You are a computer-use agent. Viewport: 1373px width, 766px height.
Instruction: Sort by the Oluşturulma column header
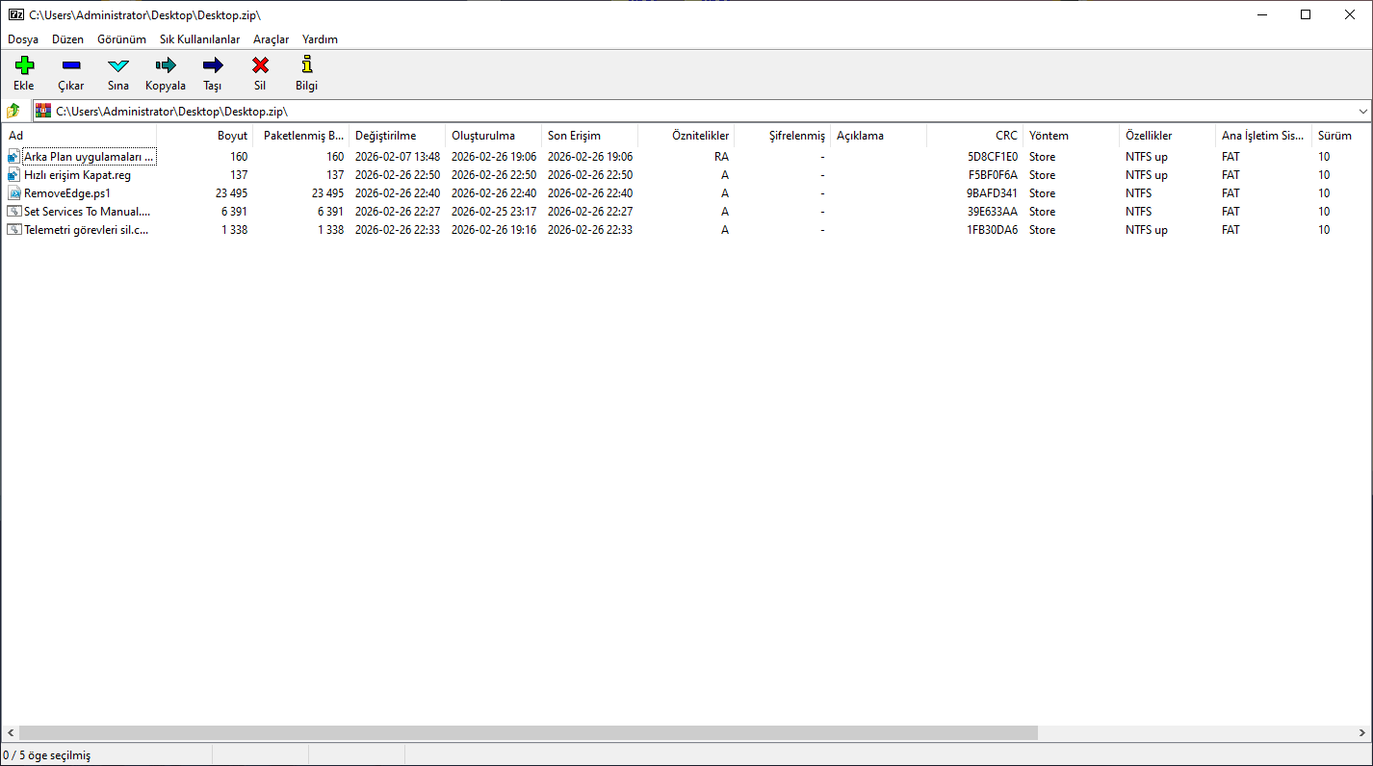click(493, 136)
